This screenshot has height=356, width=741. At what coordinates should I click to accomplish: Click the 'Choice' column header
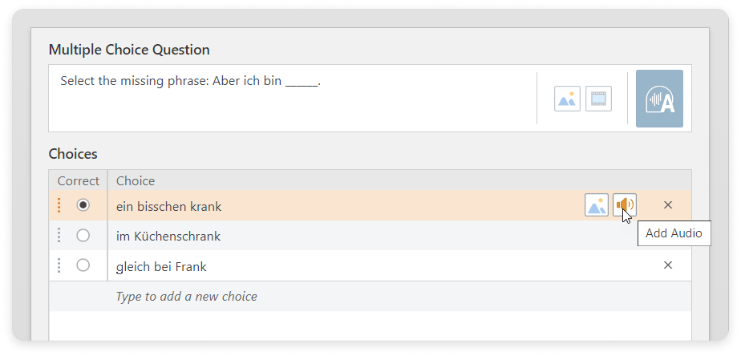point(136,181)
